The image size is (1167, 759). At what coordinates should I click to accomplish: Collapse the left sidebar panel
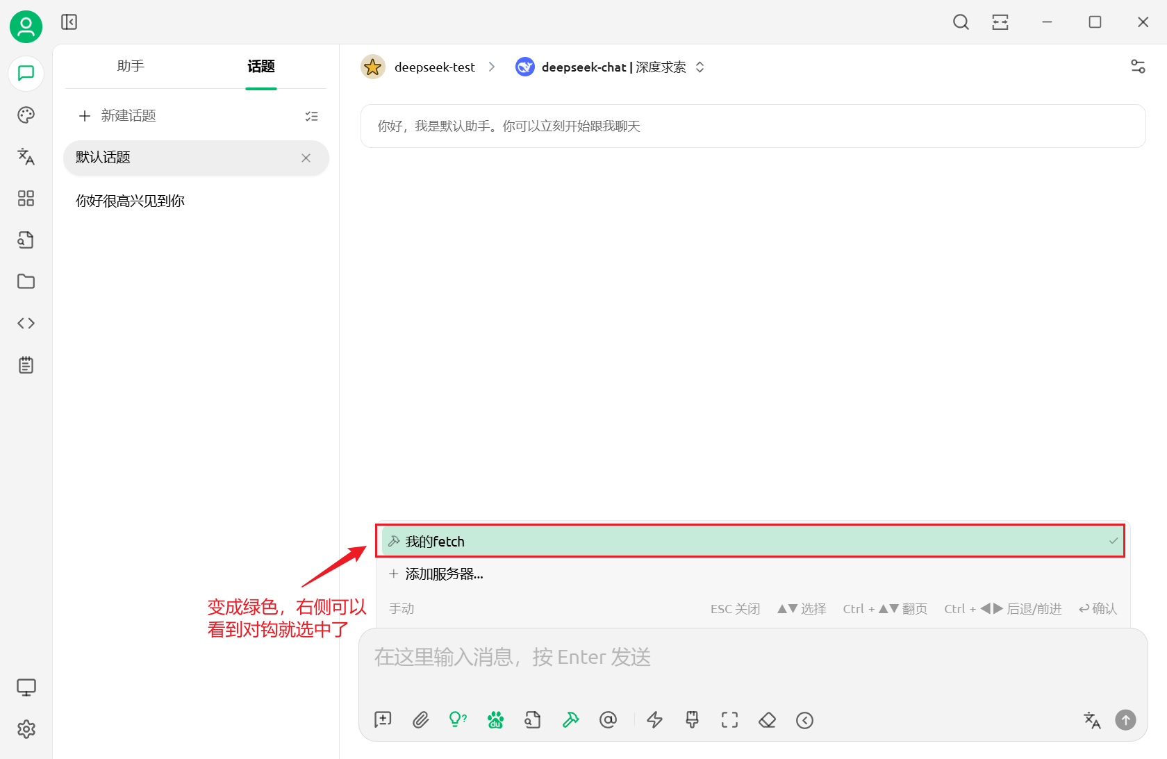click(69, 22)
